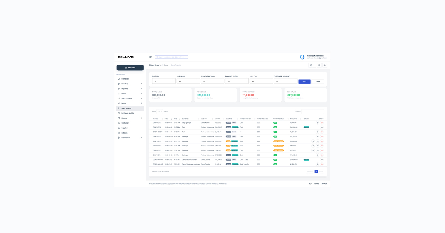Expand the Reload sidebar menu
The height and width of the screenshot is (233, 445).
(x=130, y=94)
